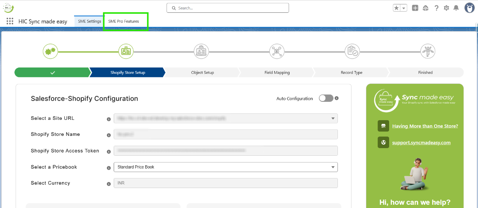This screenshot has width=478, height=208.
Task: Select the completed checkmark path stage
Action: tap(52, 72)
